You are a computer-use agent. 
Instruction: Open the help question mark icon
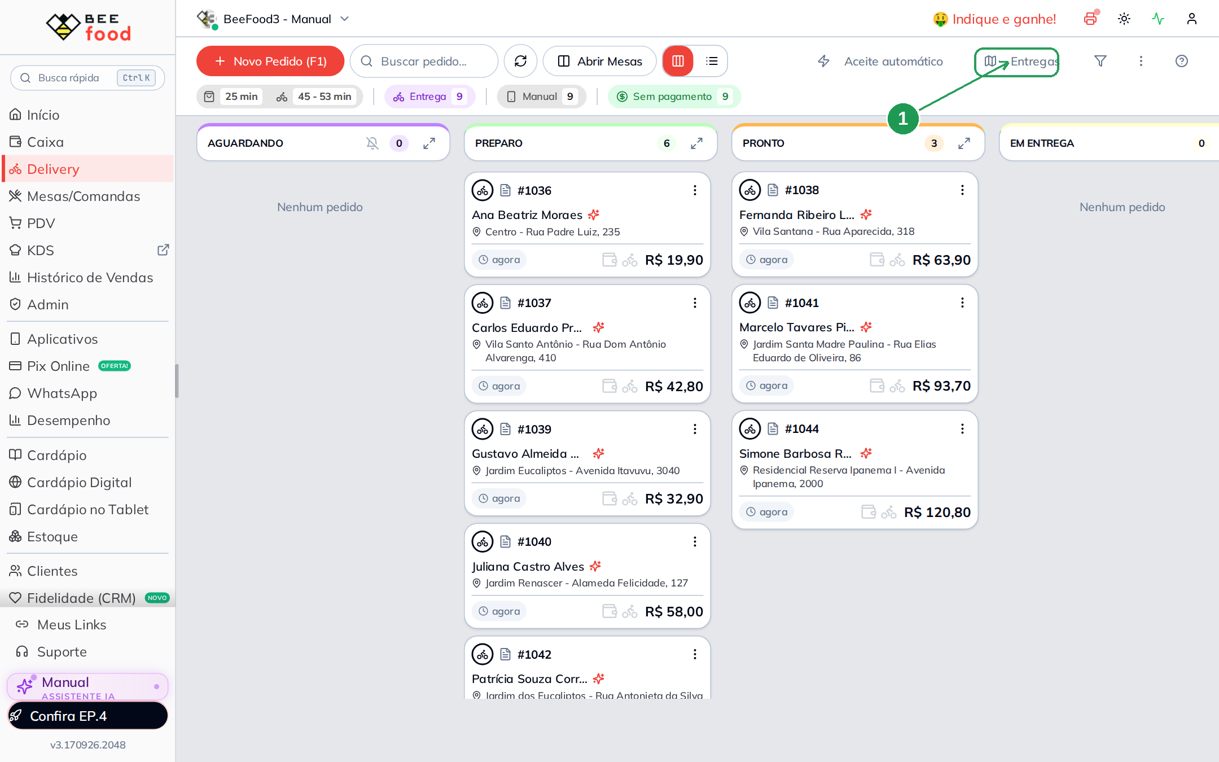point(1182,61)
